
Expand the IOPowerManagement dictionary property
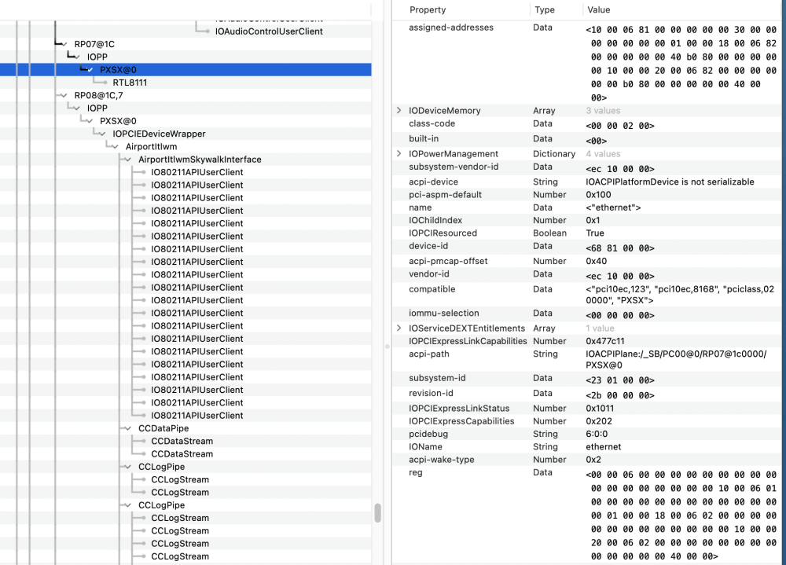399,153
